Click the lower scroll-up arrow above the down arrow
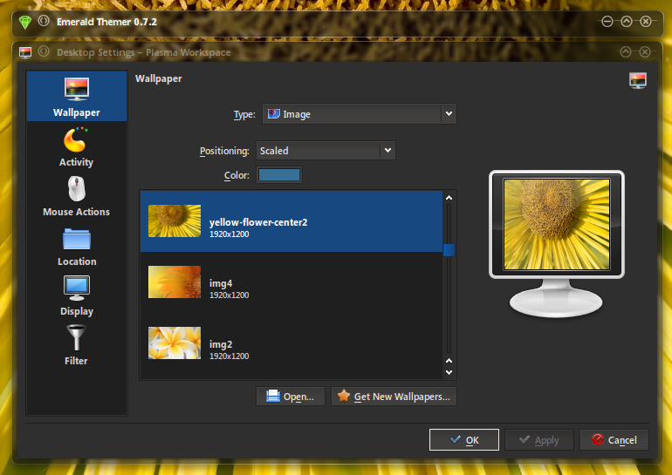This screenshot has height=475, width=672. (449, 361)
